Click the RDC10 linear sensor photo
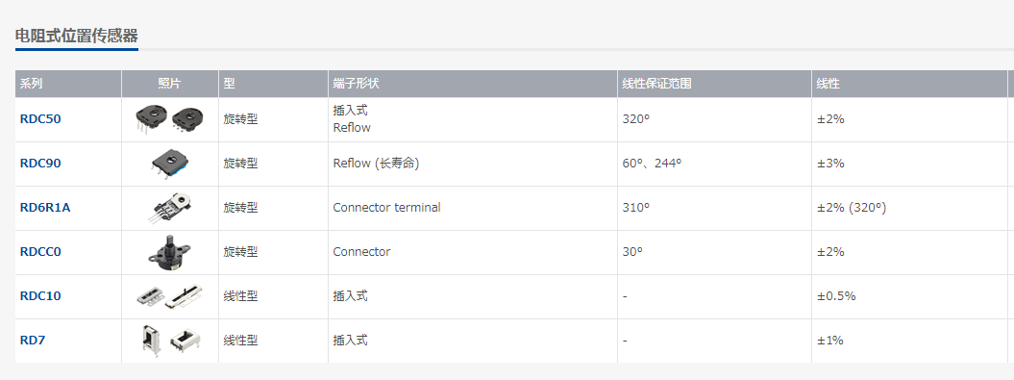The image size is (1014, 380). point(169,296)
